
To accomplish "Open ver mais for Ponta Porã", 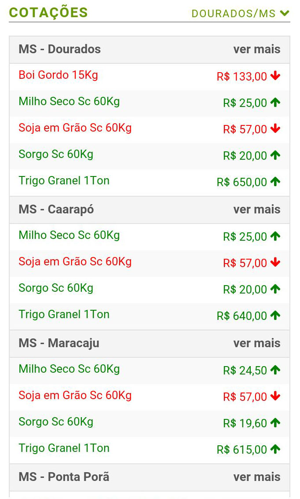I will click(x=257, y=477).
